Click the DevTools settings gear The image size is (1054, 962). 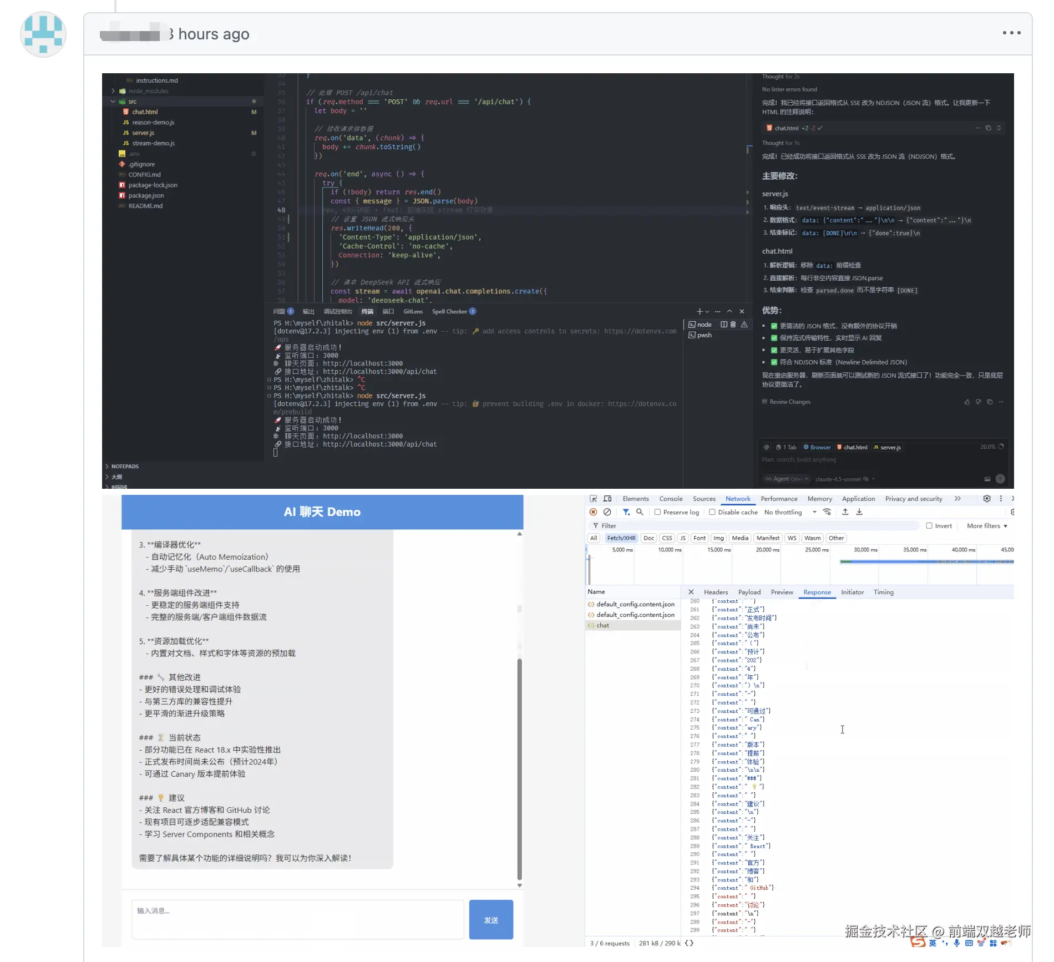click(x=986, y=499)
